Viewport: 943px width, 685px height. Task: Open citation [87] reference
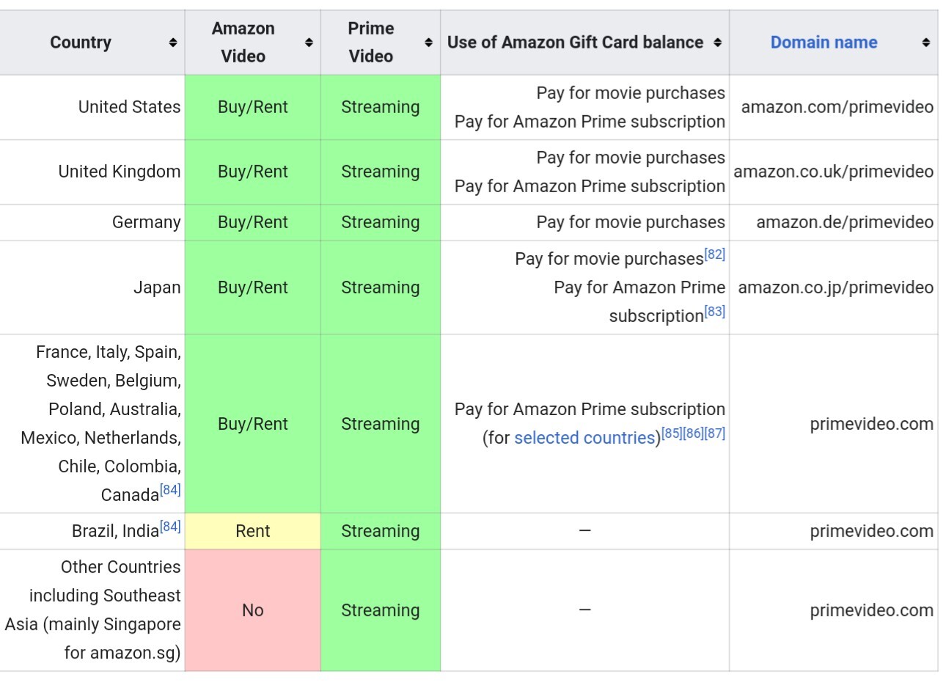click(714, 433)
